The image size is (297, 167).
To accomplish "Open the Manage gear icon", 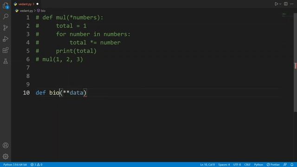I will (x=6, y=156).
